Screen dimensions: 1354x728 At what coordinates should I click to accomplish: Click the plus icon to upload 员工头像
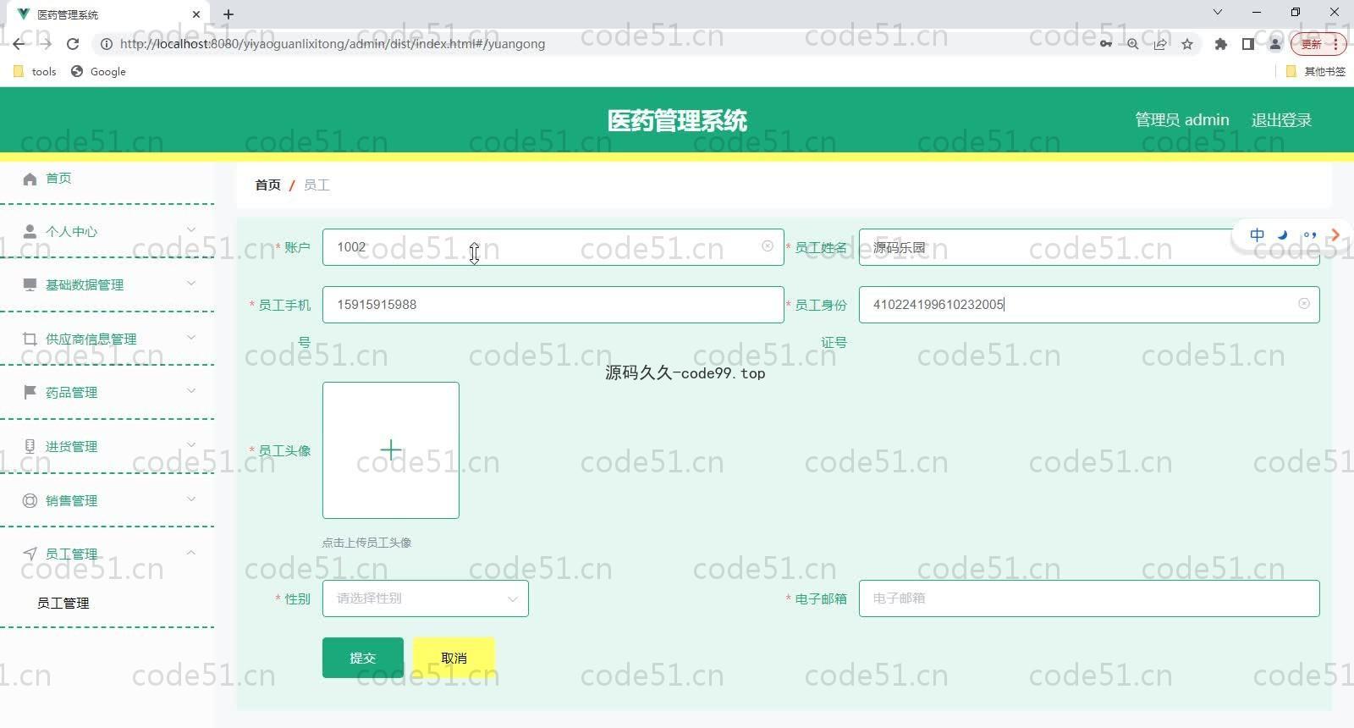point(391,449)
